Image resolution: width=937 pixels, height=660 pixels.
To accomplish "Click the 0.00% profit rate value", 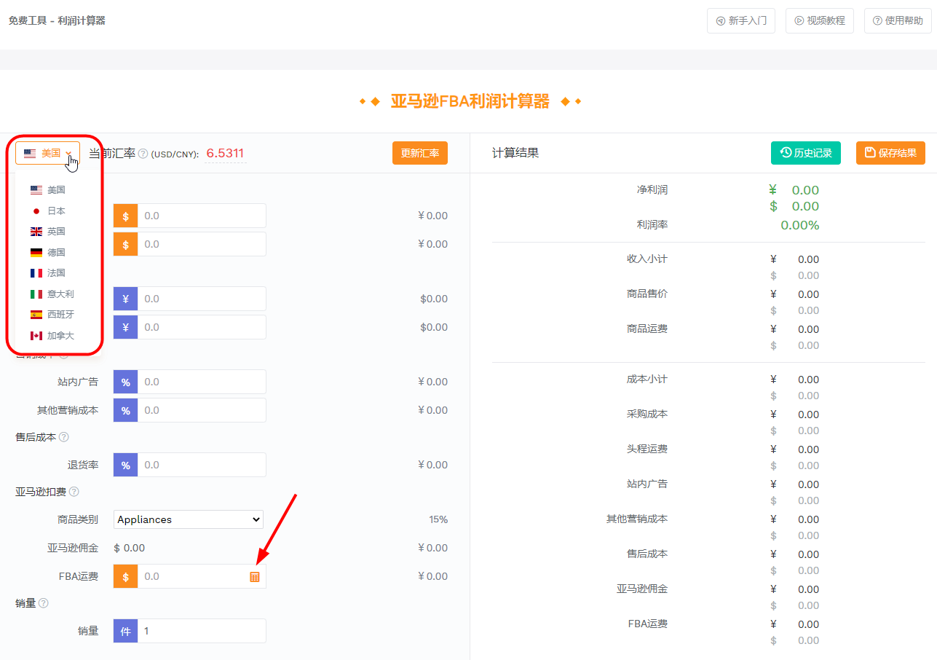I will [x=800, y=225].
